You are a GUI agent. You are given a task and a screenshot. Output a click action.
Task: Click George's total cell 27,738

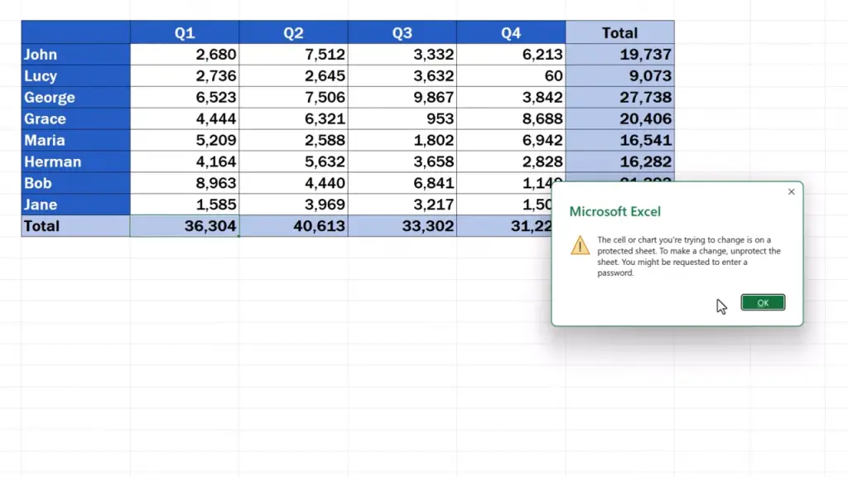619,98
